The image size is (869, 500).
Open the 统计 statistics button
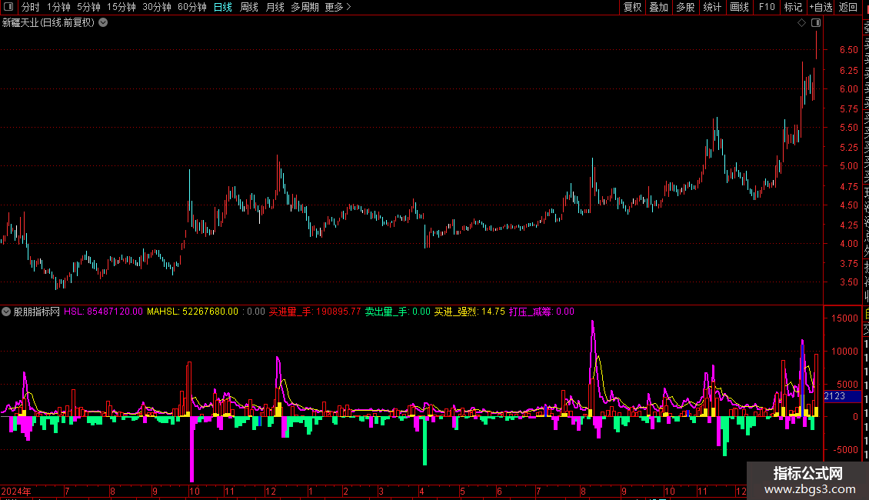(712, 7)
